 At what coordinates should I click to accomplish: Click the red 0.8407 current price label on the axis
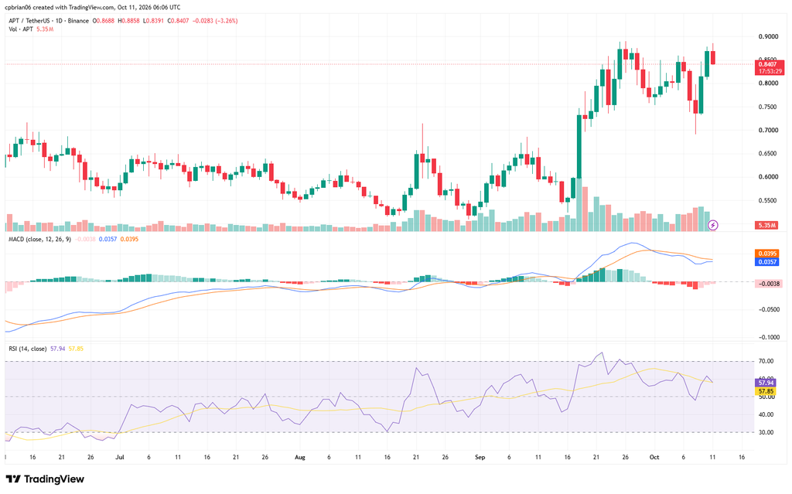click(x=770, y=64)
